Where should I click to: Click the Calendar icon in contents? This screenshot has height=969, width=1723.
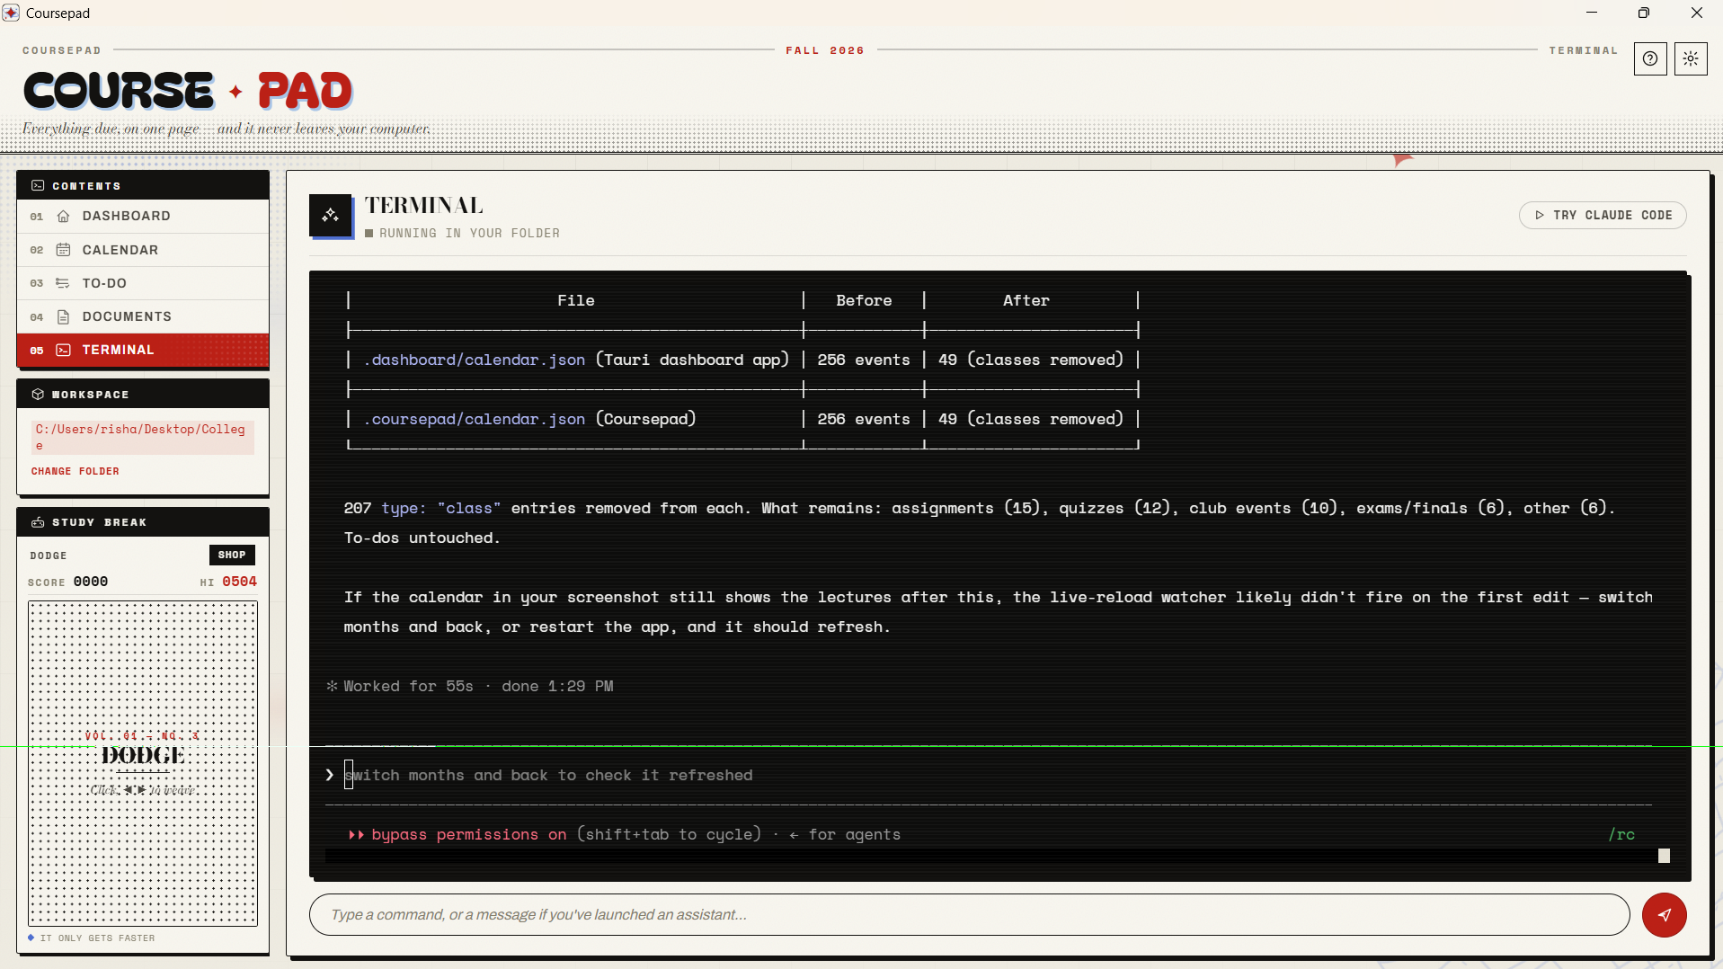coord(63,250)
